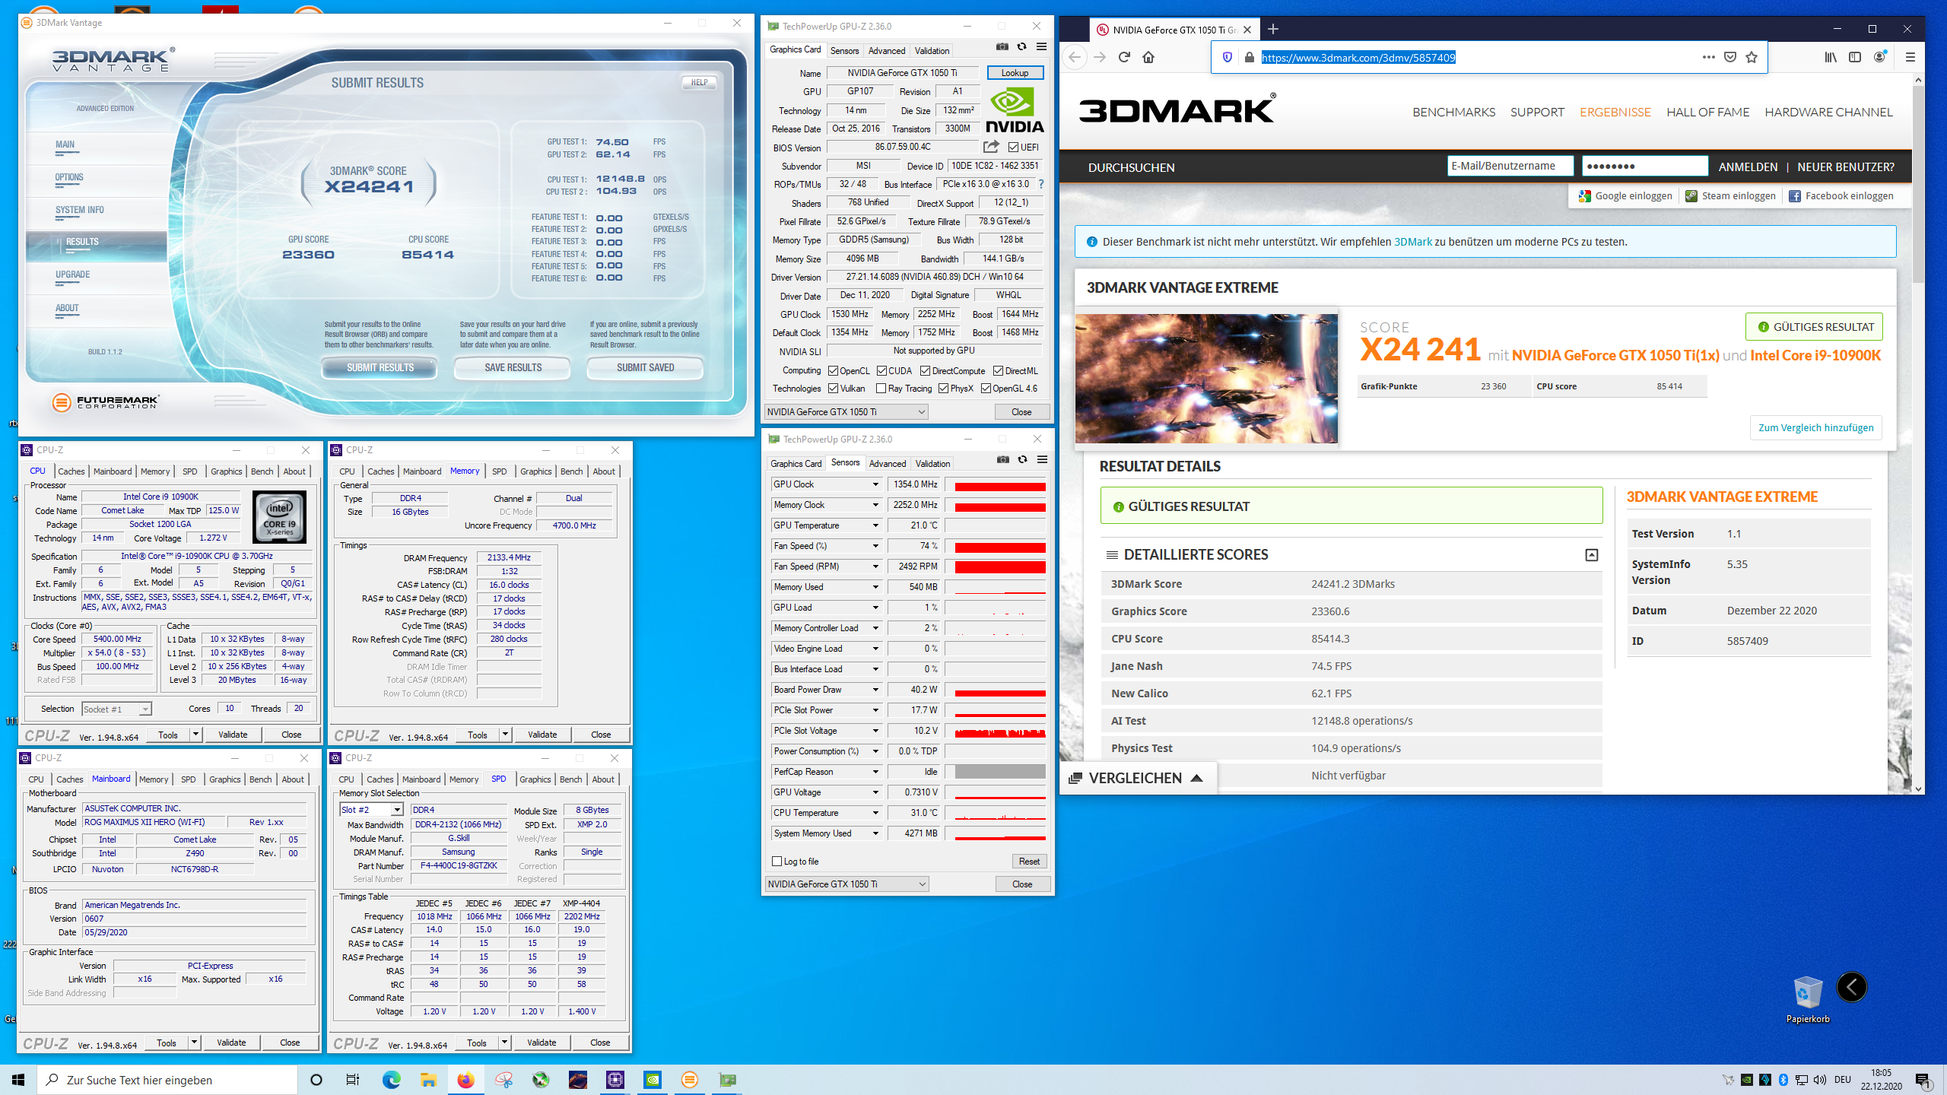Click the camera icon in GPU-Z Sensors window
The height and width of the screenshot is (1095, 1947).
click(x=1003, y=460)
